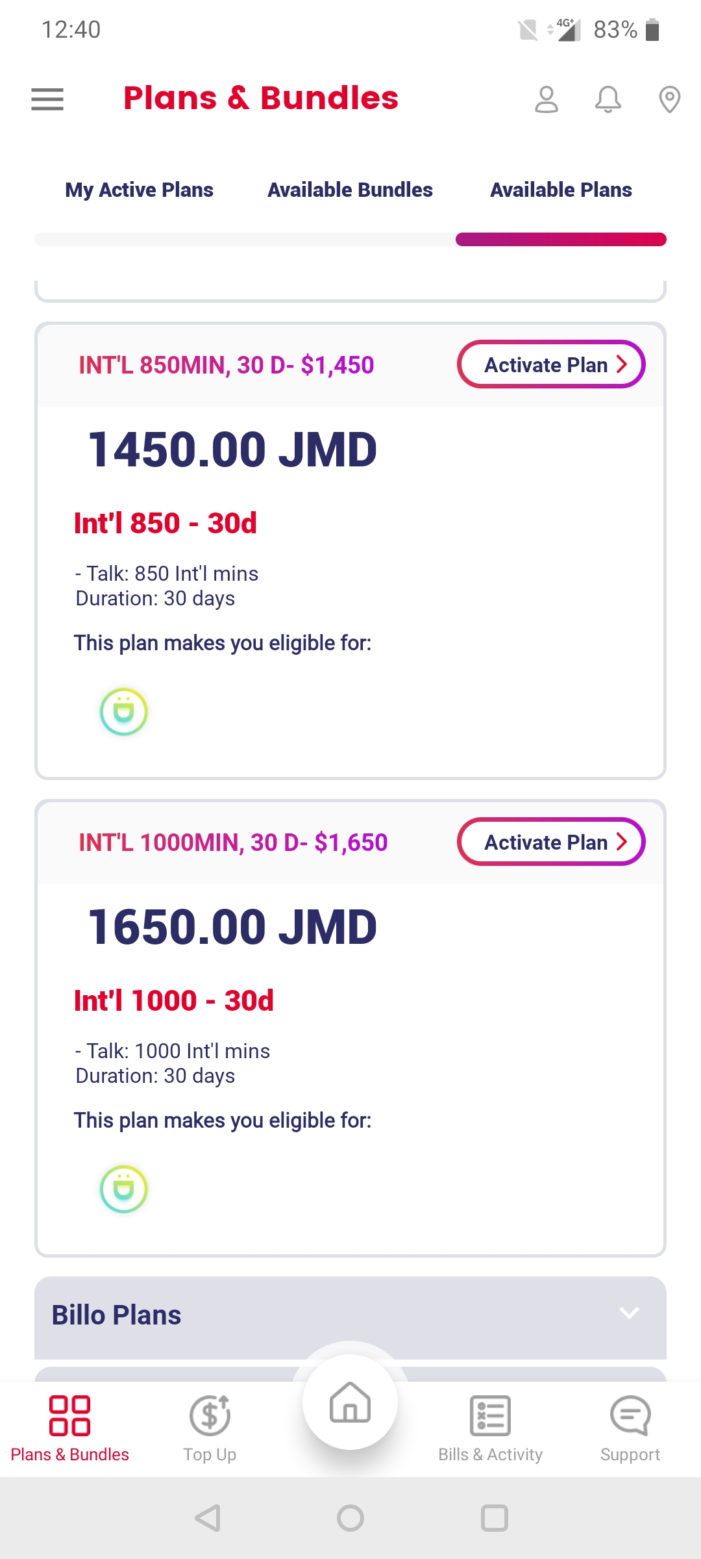
Task: Click the Billo Plans chevron arrow
Action: [629, 1313]
